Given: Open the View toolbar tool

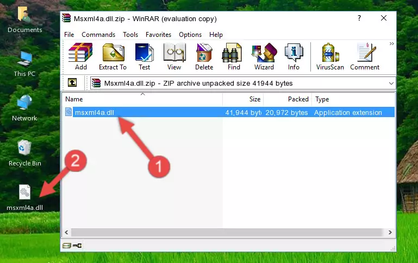Looking at the screenshot, I should click(x=174, y=56).
